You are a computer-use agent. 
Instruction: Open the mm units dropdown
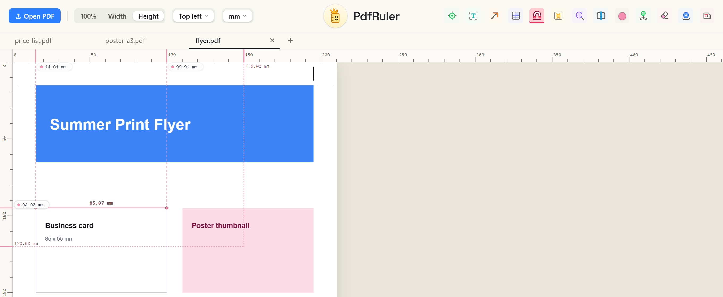237,16
